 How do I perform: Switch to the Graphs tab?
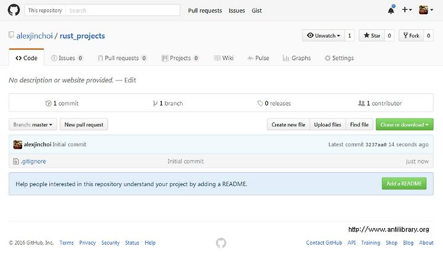297,58
